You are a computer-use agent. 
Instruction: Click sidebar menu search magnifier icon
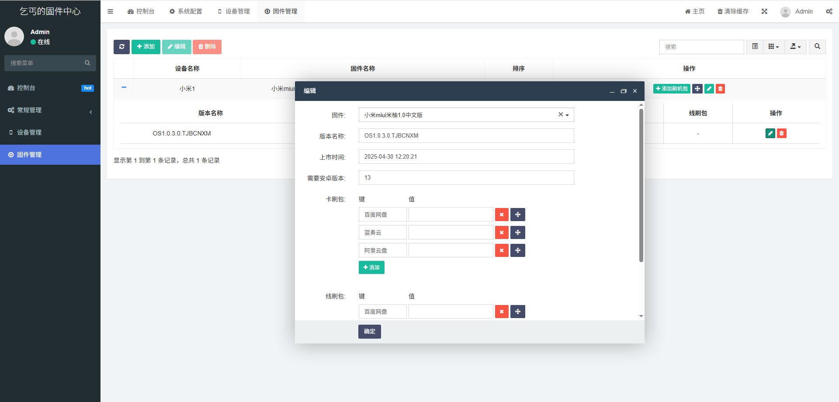(x=87, y=63)
